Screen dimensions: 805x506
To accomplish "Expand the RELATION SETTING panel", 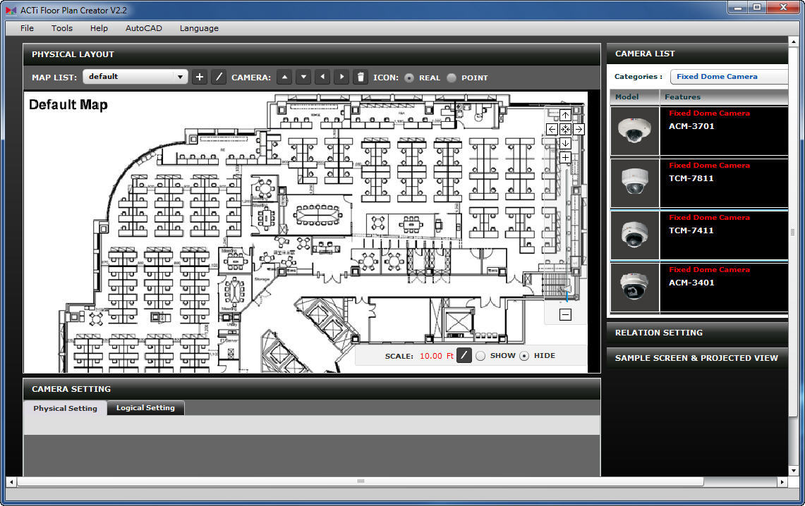I will (x=697, y=333).
